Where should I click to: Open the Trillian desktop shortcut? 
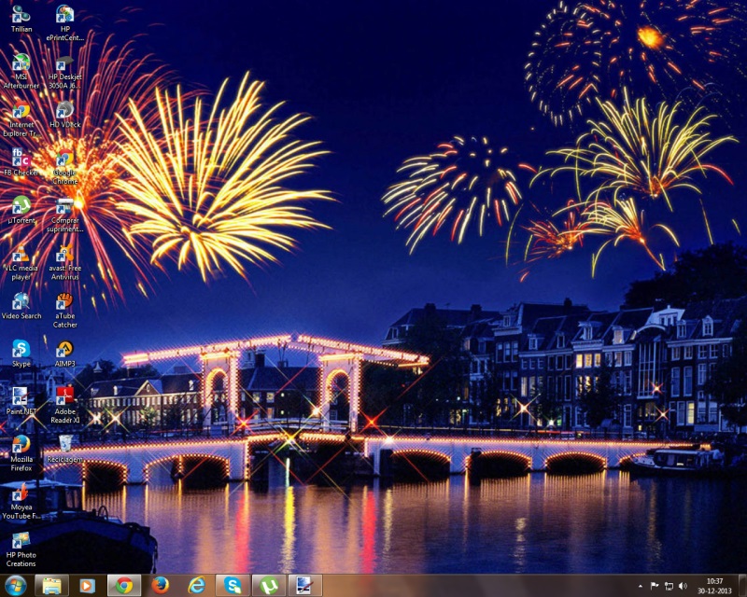pyautogui.click(x=21, y=16)
